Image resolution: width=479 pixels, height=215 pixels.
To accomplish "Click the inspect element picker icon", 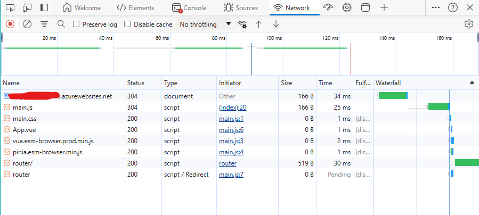I will (11, 8).
